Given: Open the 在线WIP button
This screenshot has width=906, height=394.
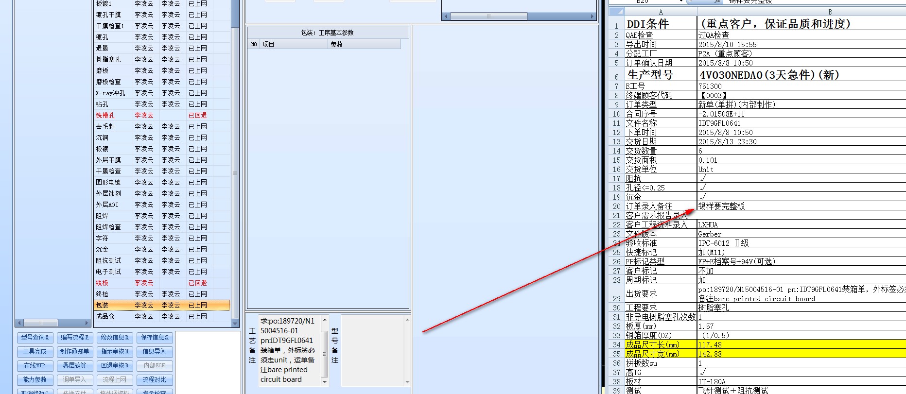Looking at the screenshot, I should (x=35, y=366).
